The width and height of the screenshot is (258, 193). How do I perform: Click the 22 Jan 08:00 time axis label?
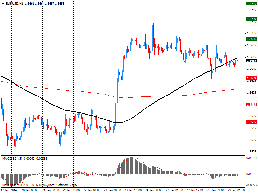click(92, 190)
